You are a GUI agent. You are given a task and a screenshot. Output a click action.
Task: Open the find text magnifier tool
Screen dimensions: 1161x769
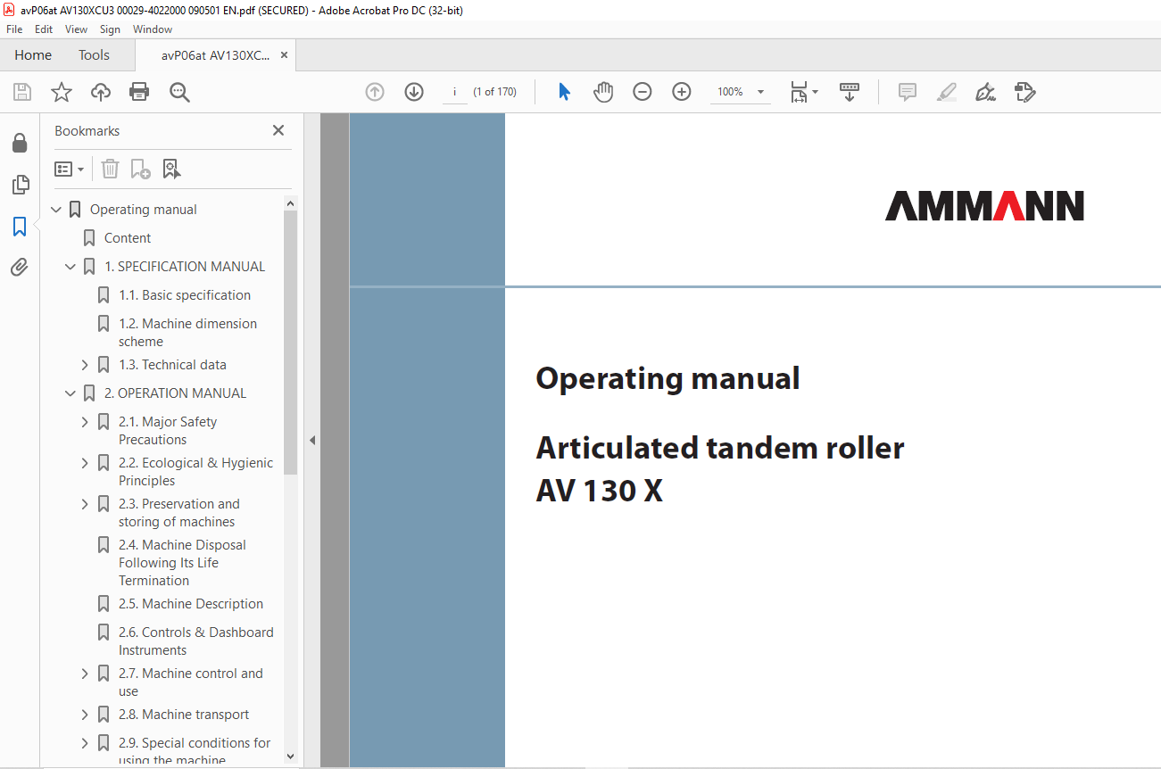(179, 92)
